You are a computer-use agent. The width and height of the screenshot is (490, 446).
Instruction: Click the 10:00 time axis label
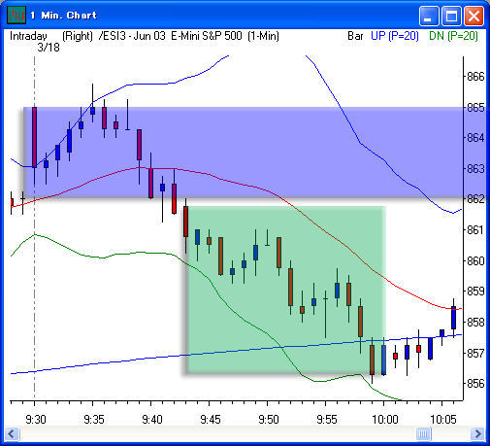click(x=385, y=420)
